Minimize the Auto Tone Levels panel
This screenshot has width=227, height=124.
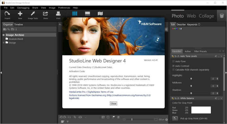219,56
